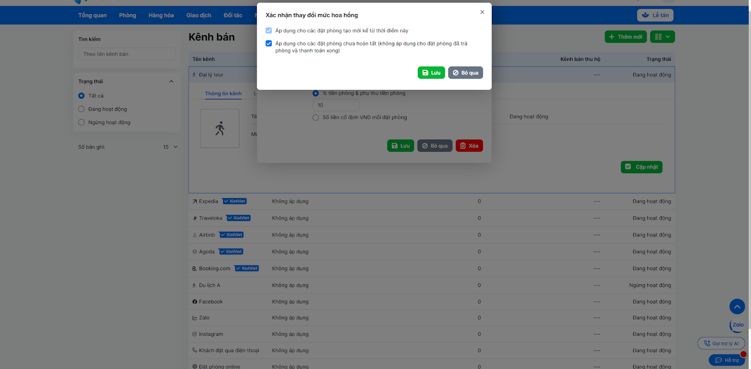Open the Hỗ trợ support chat
This screenshot has height=369, width=751.
[x=727, y=360]
